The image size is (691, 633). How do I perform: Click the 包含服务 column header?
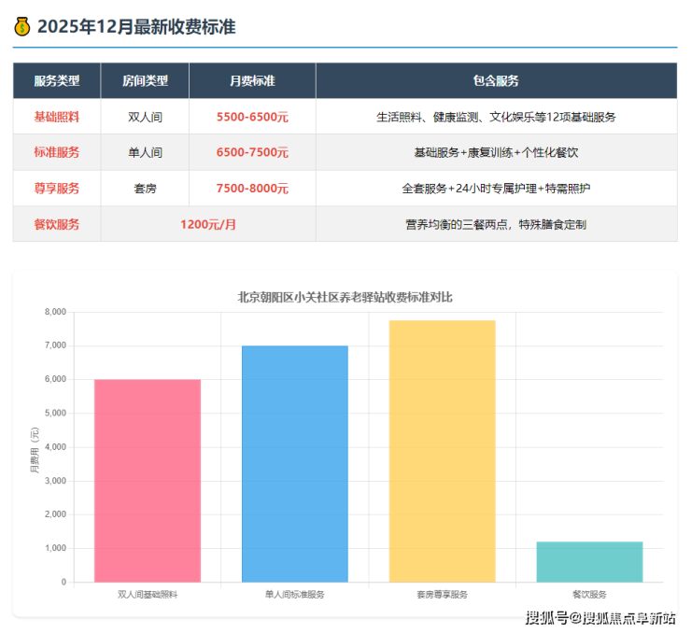[496, 81]
